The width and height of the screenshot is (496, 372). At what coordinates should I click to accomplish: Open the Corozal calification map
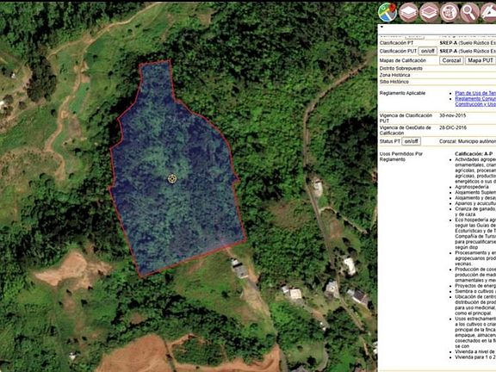[451, 60]
